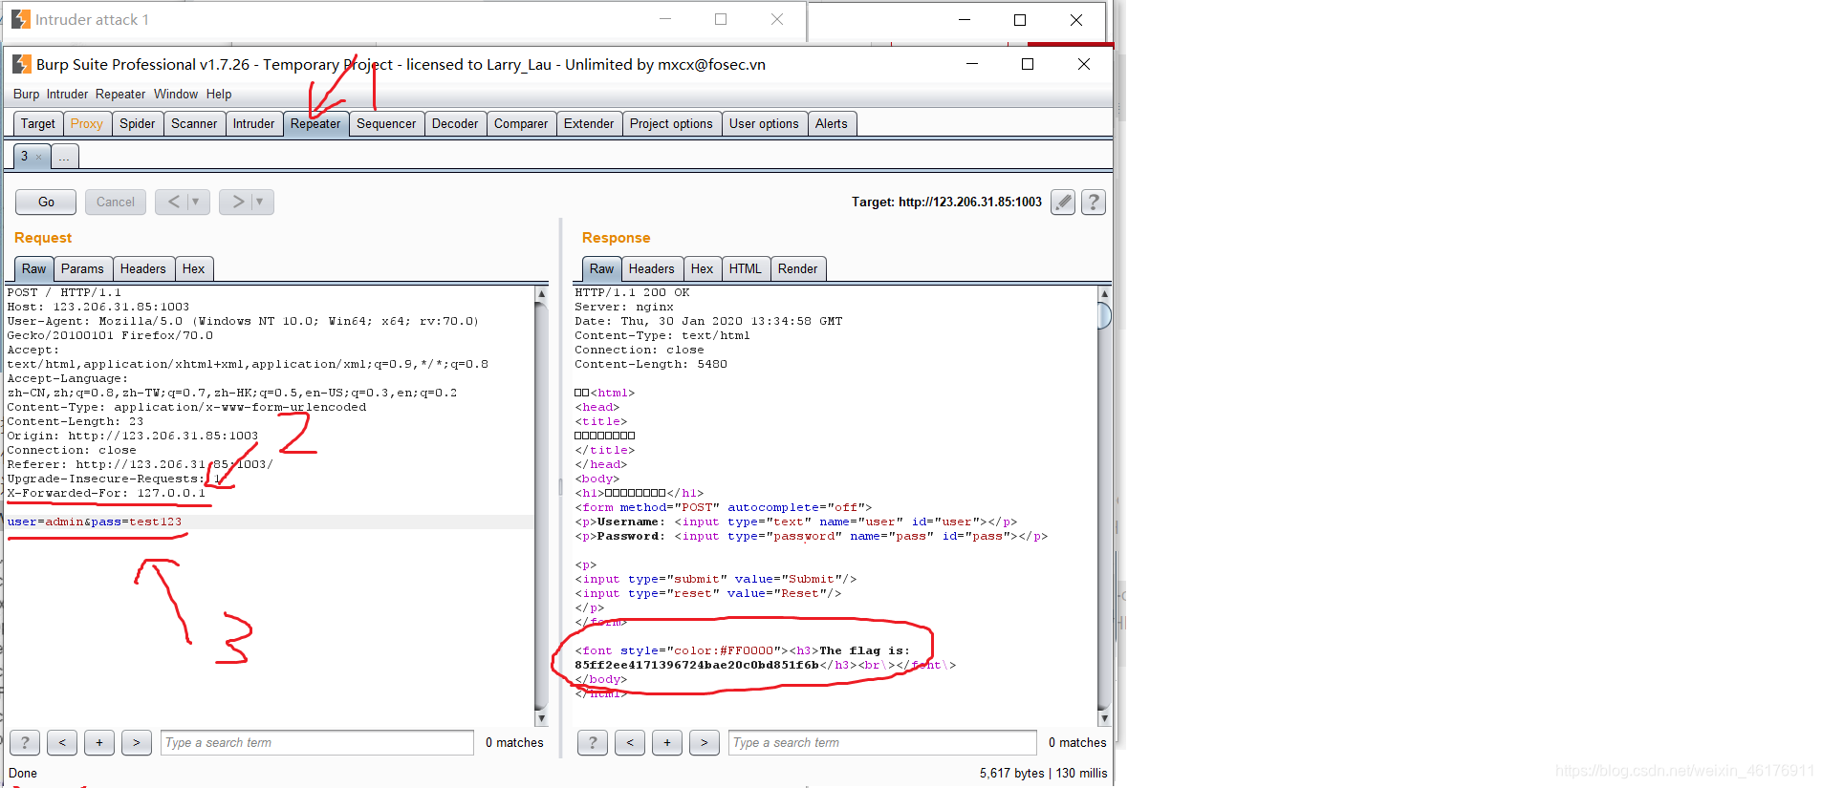Open the Repeater menu in menu bar

[120, 94]
